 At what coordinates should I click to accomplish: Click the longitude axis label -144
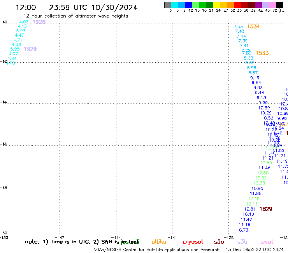tap(116, 238)
